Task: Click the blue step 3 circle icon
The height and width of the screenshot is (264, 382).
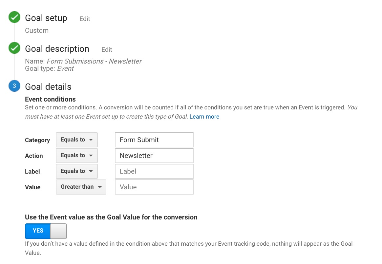Action: click(14, 86)
